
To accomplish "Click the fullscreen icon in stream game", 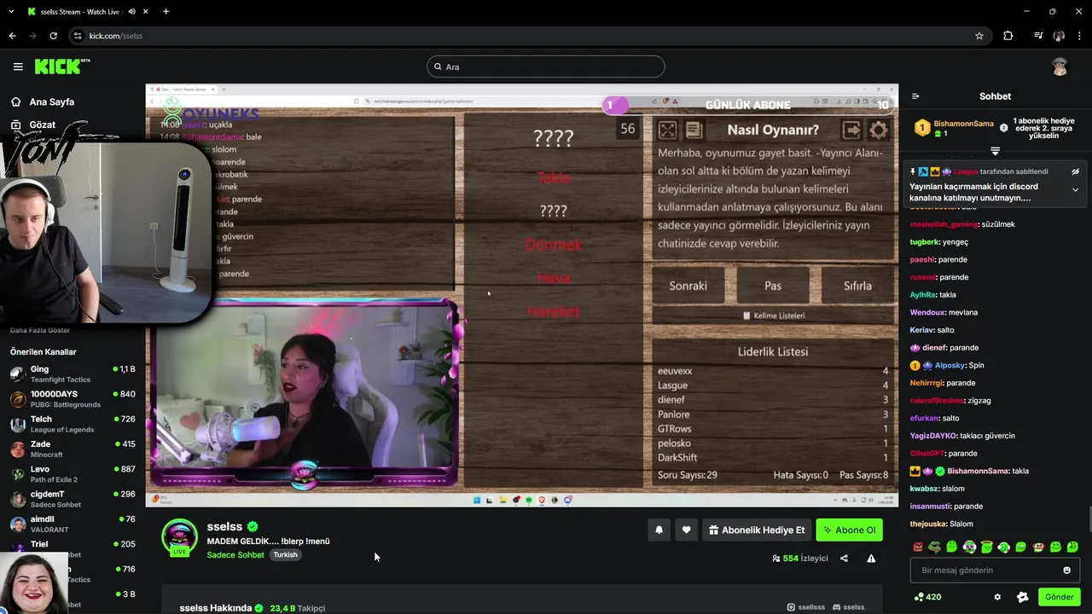I will pyautogui.click(x=667, y=130).
